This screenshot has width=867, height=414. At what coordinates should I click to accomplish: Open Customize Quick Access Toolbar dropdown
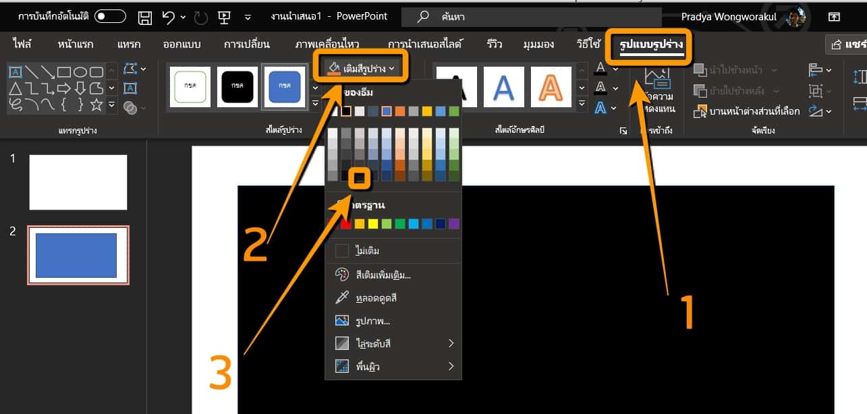[x=248, y=17]
